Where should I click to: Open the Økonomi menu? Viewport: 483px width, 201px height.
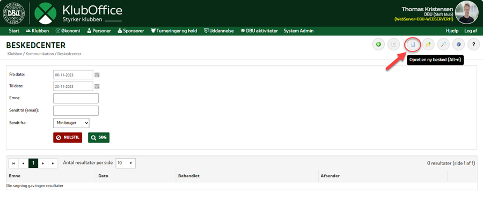[x=68, y=31]
